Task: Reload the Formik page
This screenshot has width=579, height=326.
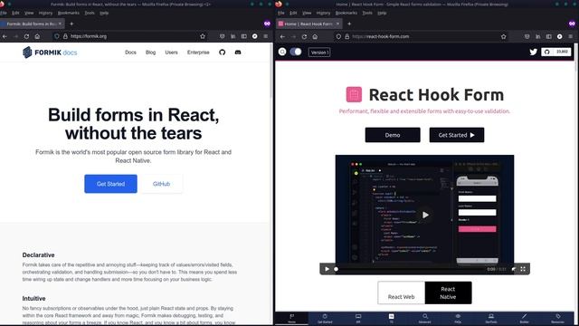Action: (26, 36)
